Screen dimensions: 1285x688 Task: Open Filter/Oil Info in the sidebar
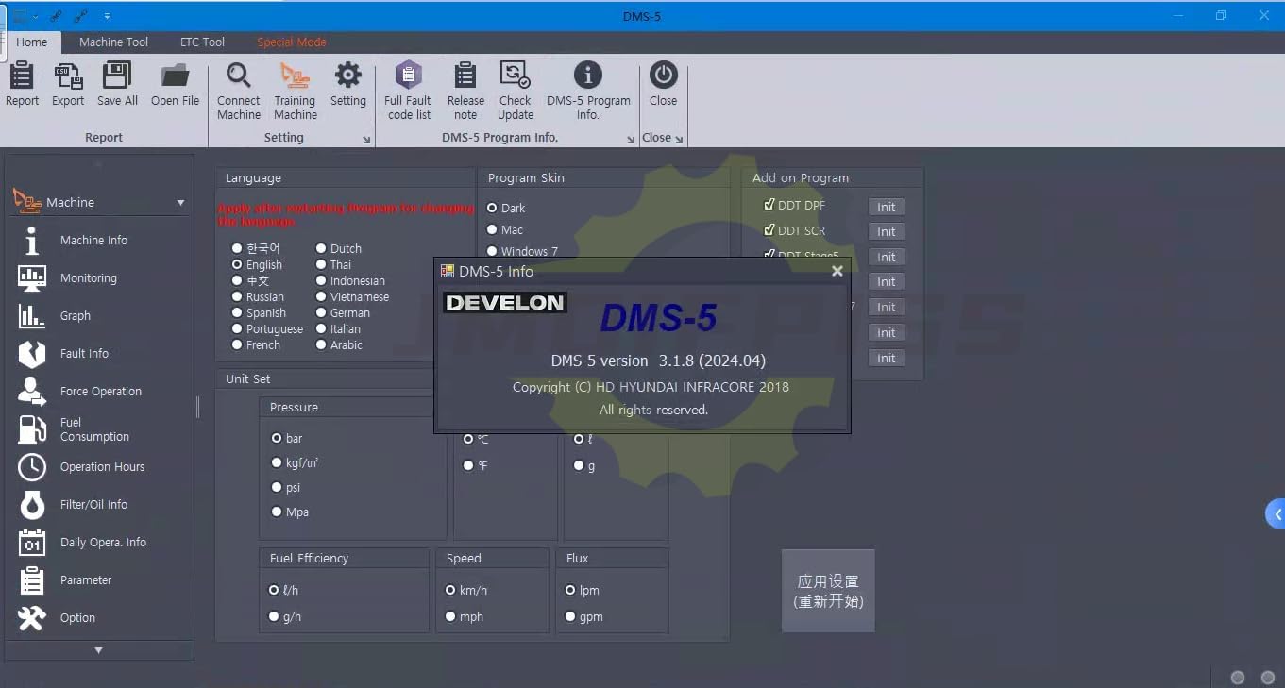click(93, 505)
